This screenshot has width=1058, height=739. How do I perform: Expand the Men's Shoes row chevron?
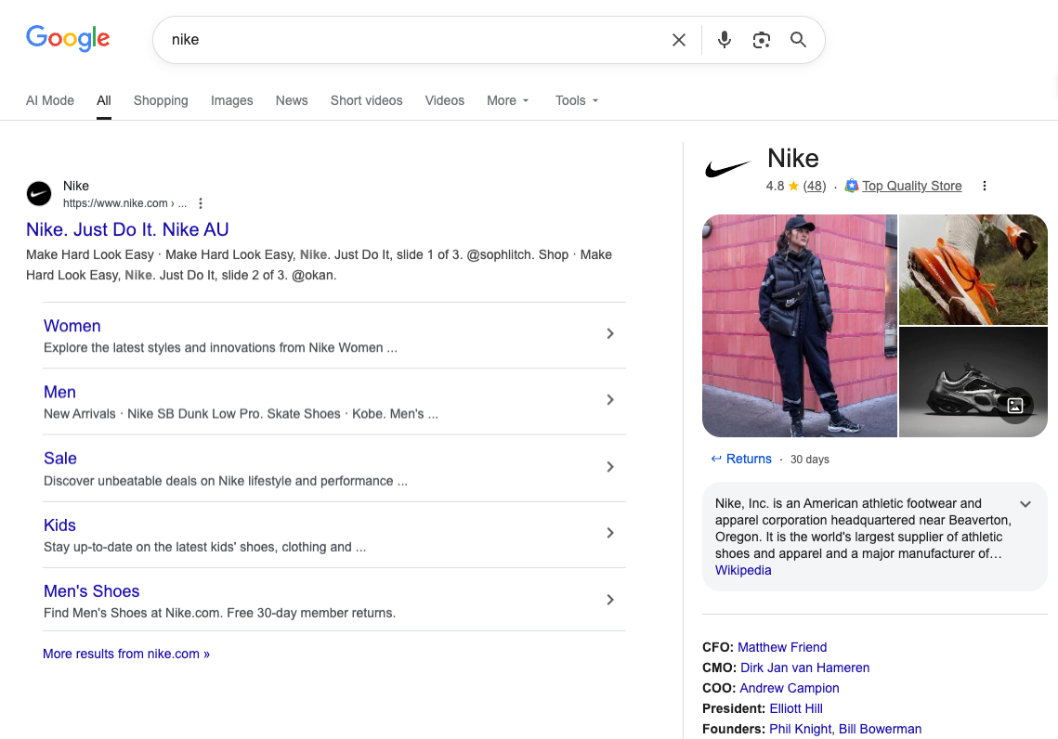tap(610, 600)
